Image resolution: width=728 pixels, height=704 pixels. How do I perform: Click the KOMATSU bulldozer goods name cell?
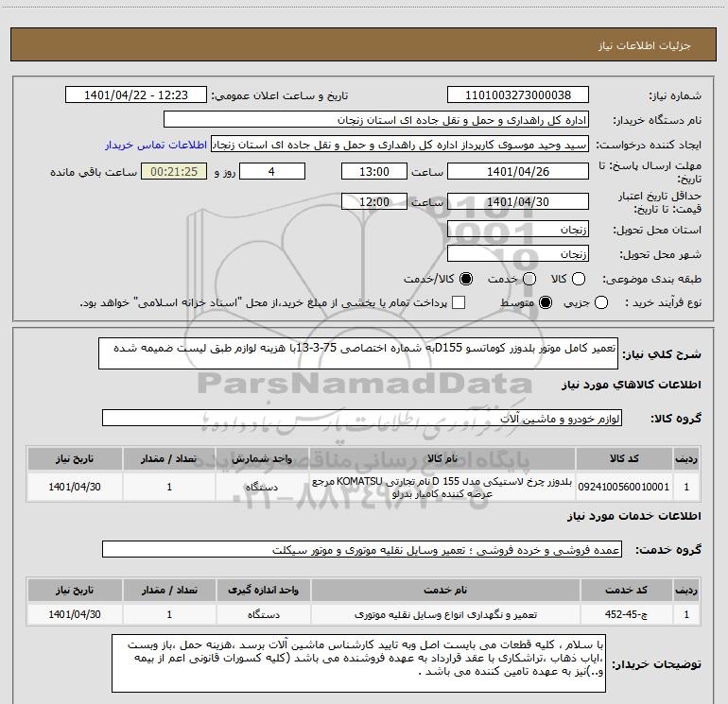coord(442,487)
